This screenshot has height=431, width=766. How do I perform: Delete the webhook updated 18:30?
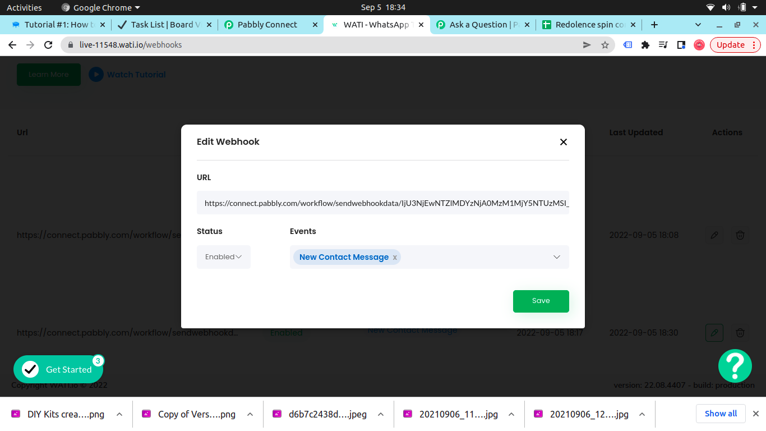point(740,333)
